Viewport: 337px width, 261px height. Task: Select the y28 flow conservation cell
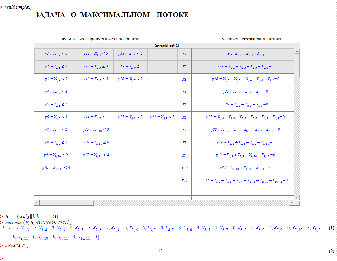243,130
